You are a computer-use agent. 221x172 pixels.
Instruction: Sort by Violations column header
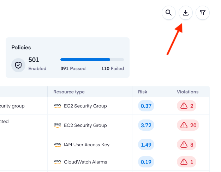(x=187, y=92)
